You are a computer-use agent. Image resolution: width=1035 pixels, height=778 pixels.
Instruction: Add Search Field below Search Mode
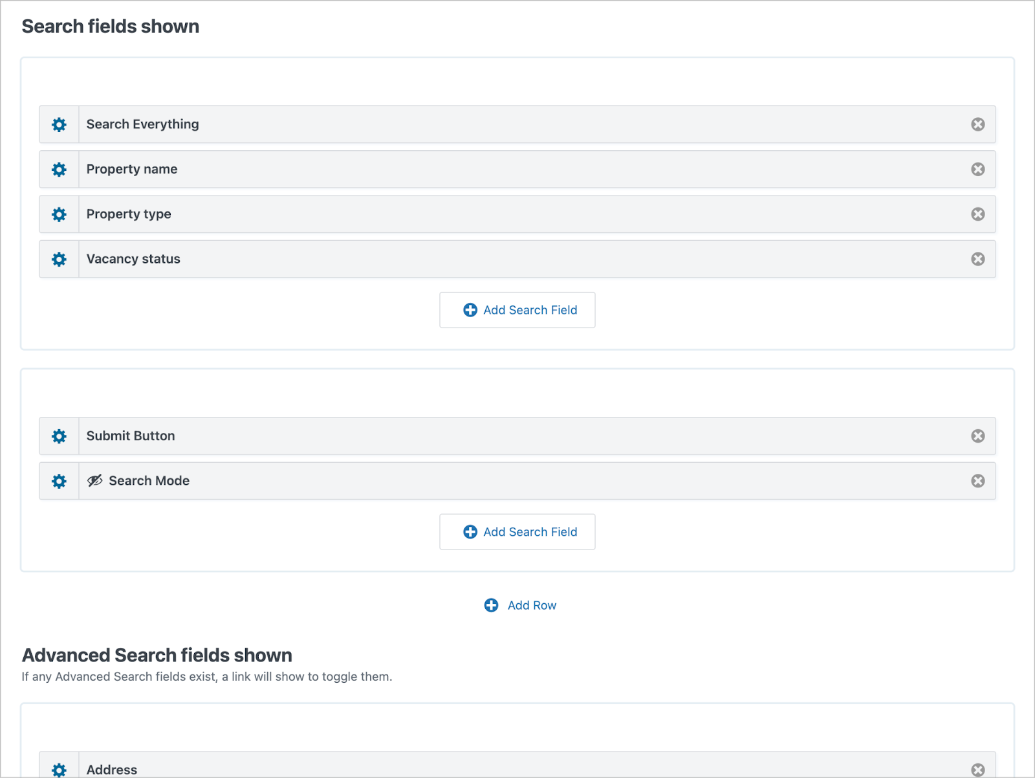click(517, 532)
